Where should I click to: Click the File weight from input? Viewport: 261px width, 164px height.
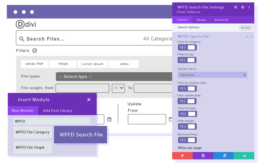tap(82, 88)
